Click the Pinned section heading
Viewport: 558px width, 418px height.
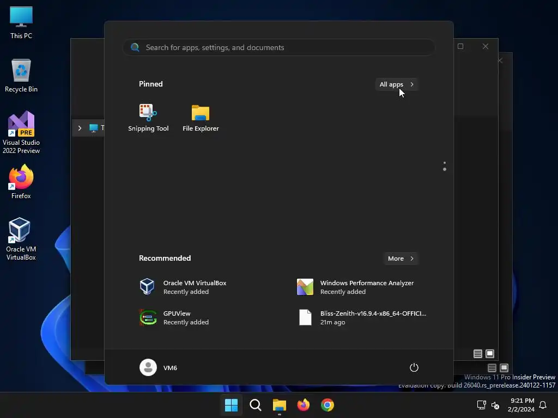(151, 84)
